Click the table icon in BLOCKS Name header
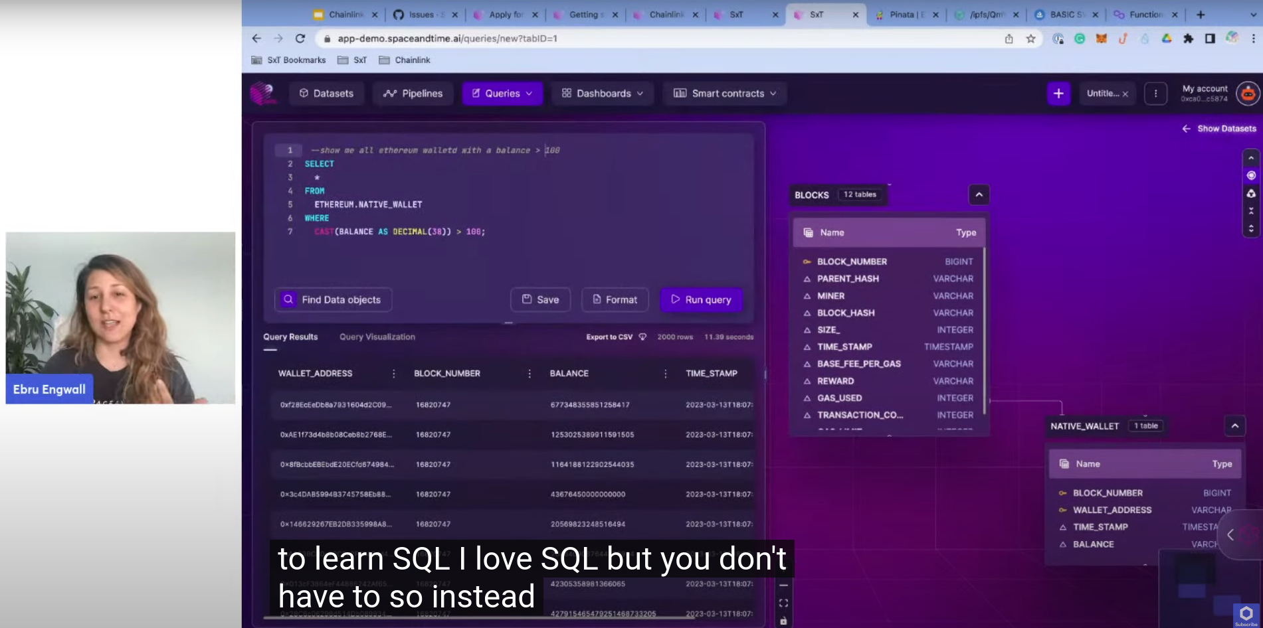 (809, 233)
